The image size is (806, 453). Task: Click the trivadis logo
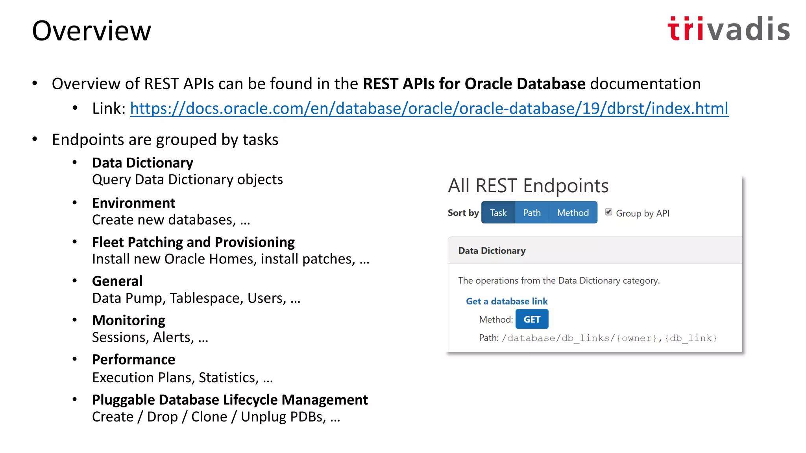coord(728,29)
